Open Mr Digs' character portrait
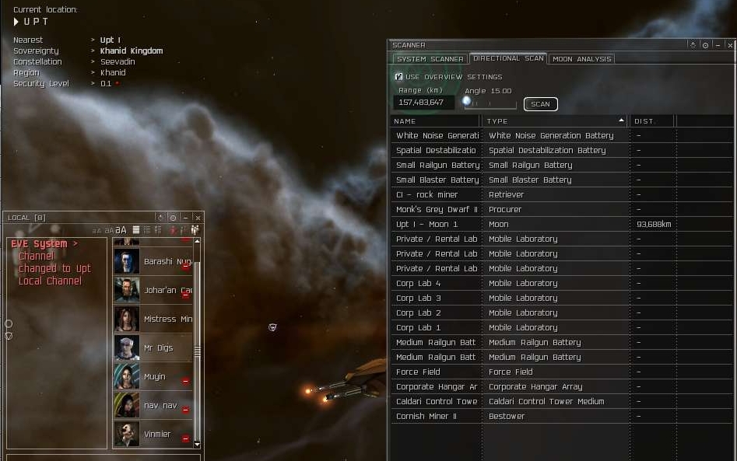The image size is (737, 461). pyautogui.click(x=127, y=347)
